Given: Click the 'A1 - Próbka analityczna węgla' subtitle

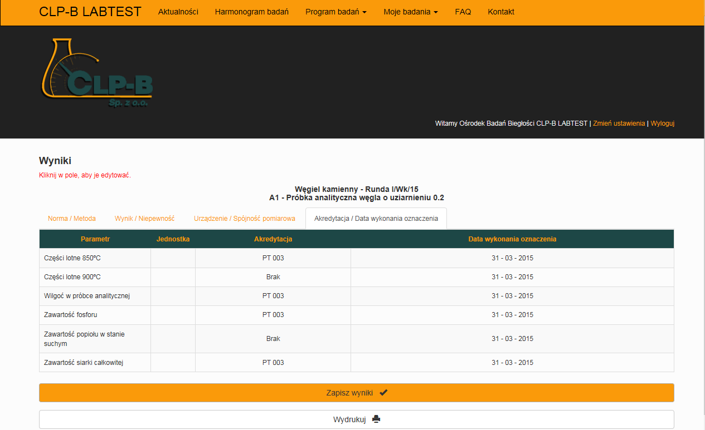Looking at the screenshot, I should pos(357,197).
